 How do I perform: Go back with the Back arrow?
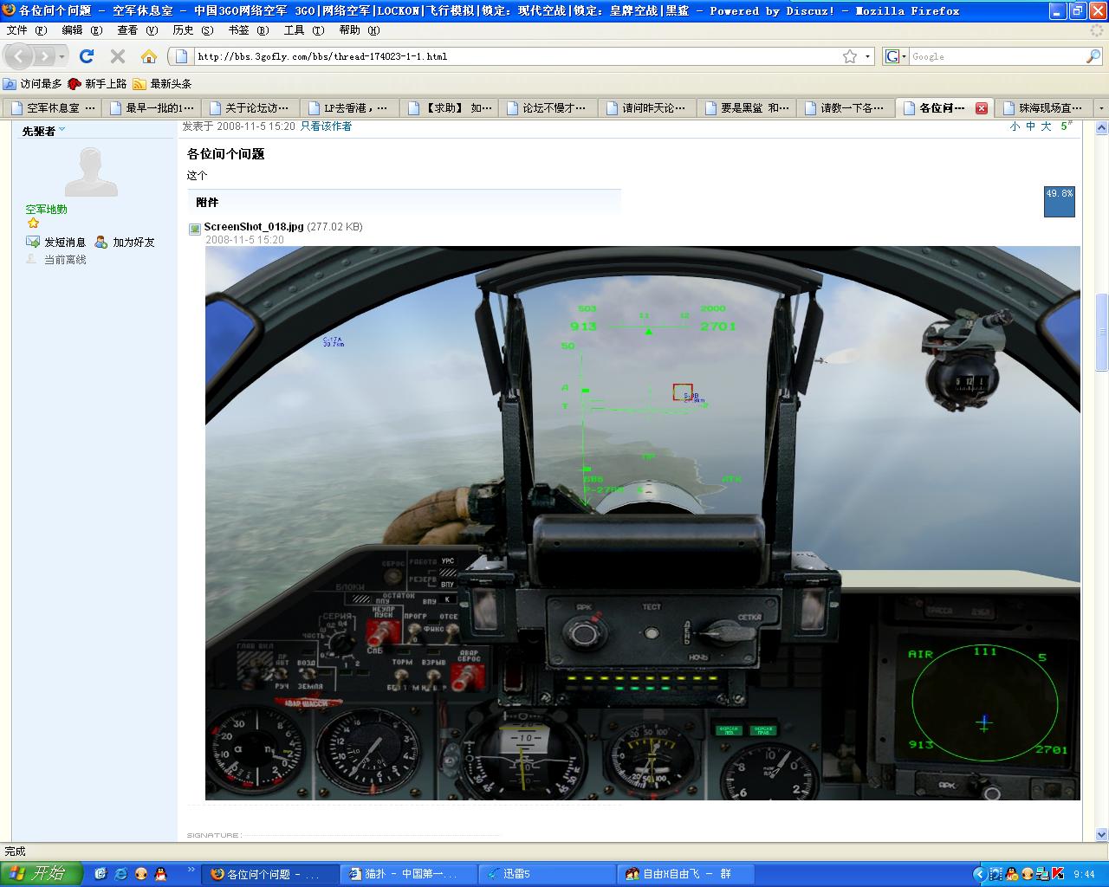coord(19,56)
